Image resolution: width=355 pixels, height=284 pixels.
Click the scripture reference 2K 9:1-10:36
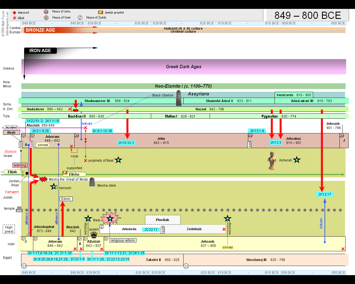[102, 131]
